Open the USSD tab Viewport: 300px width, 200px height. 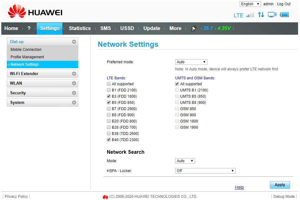[x=127, y=28]
